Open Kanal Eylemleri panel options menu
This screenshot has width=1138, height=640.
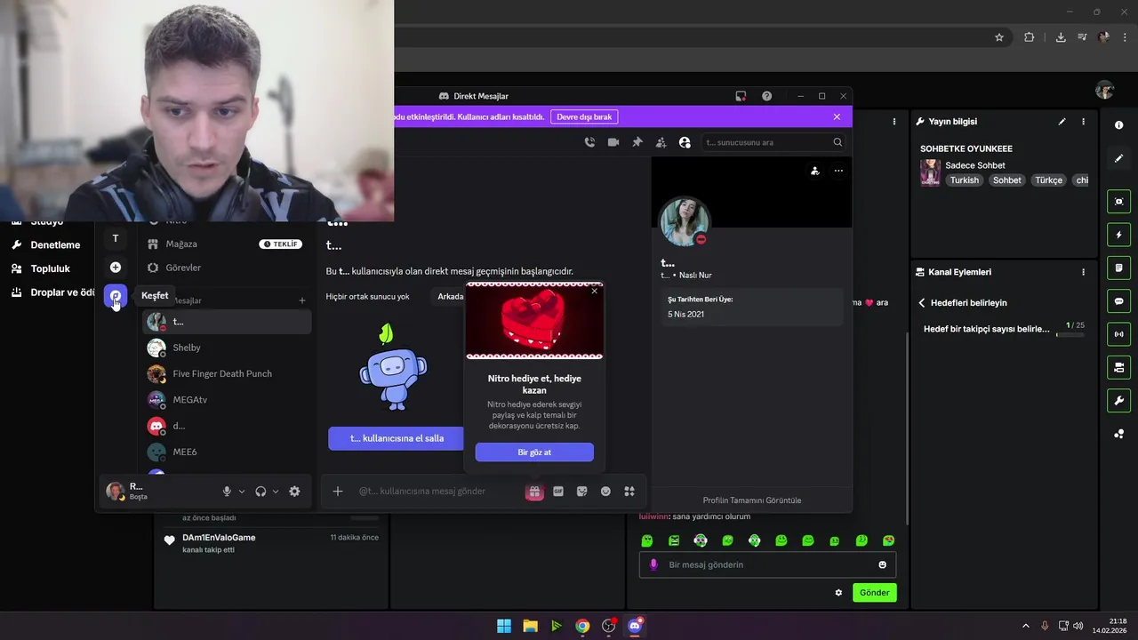[x=1083, y=272]
